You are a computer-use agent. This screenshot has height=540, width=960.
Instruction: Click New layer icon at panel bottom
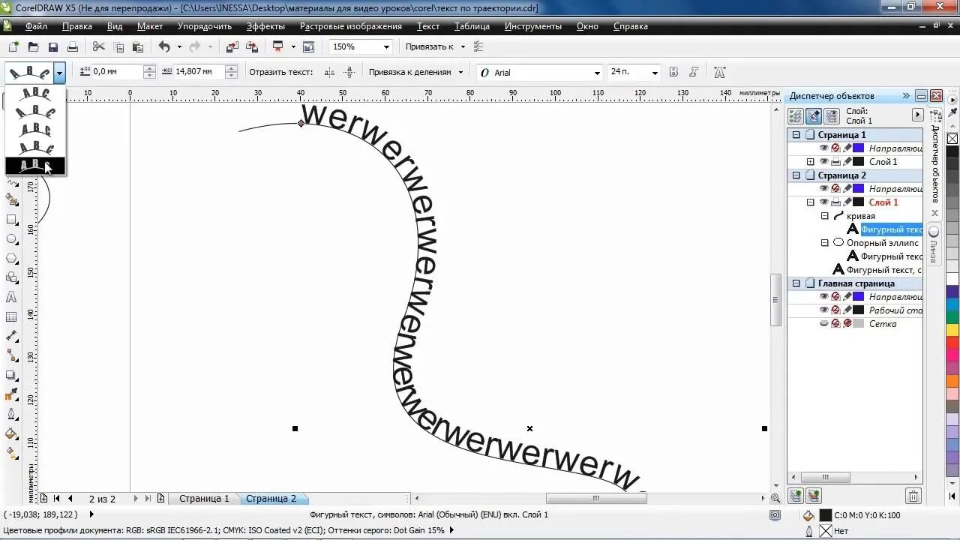click(796, 496)
